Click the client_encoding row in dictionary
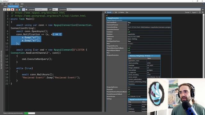The width and height of the screenshot is (205, 115). point(144,63)
